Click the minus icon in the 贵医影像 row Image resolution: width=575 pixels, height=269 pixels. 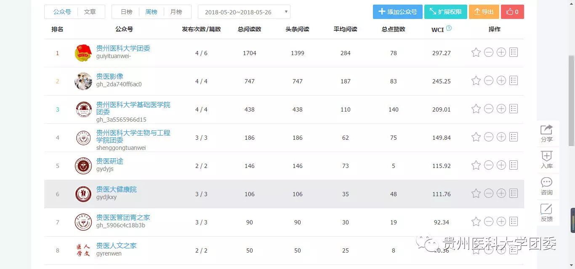(488, 81)
